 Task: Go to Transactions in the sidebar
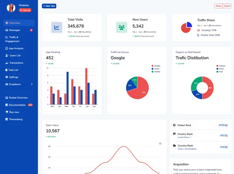tap(16, 63)
